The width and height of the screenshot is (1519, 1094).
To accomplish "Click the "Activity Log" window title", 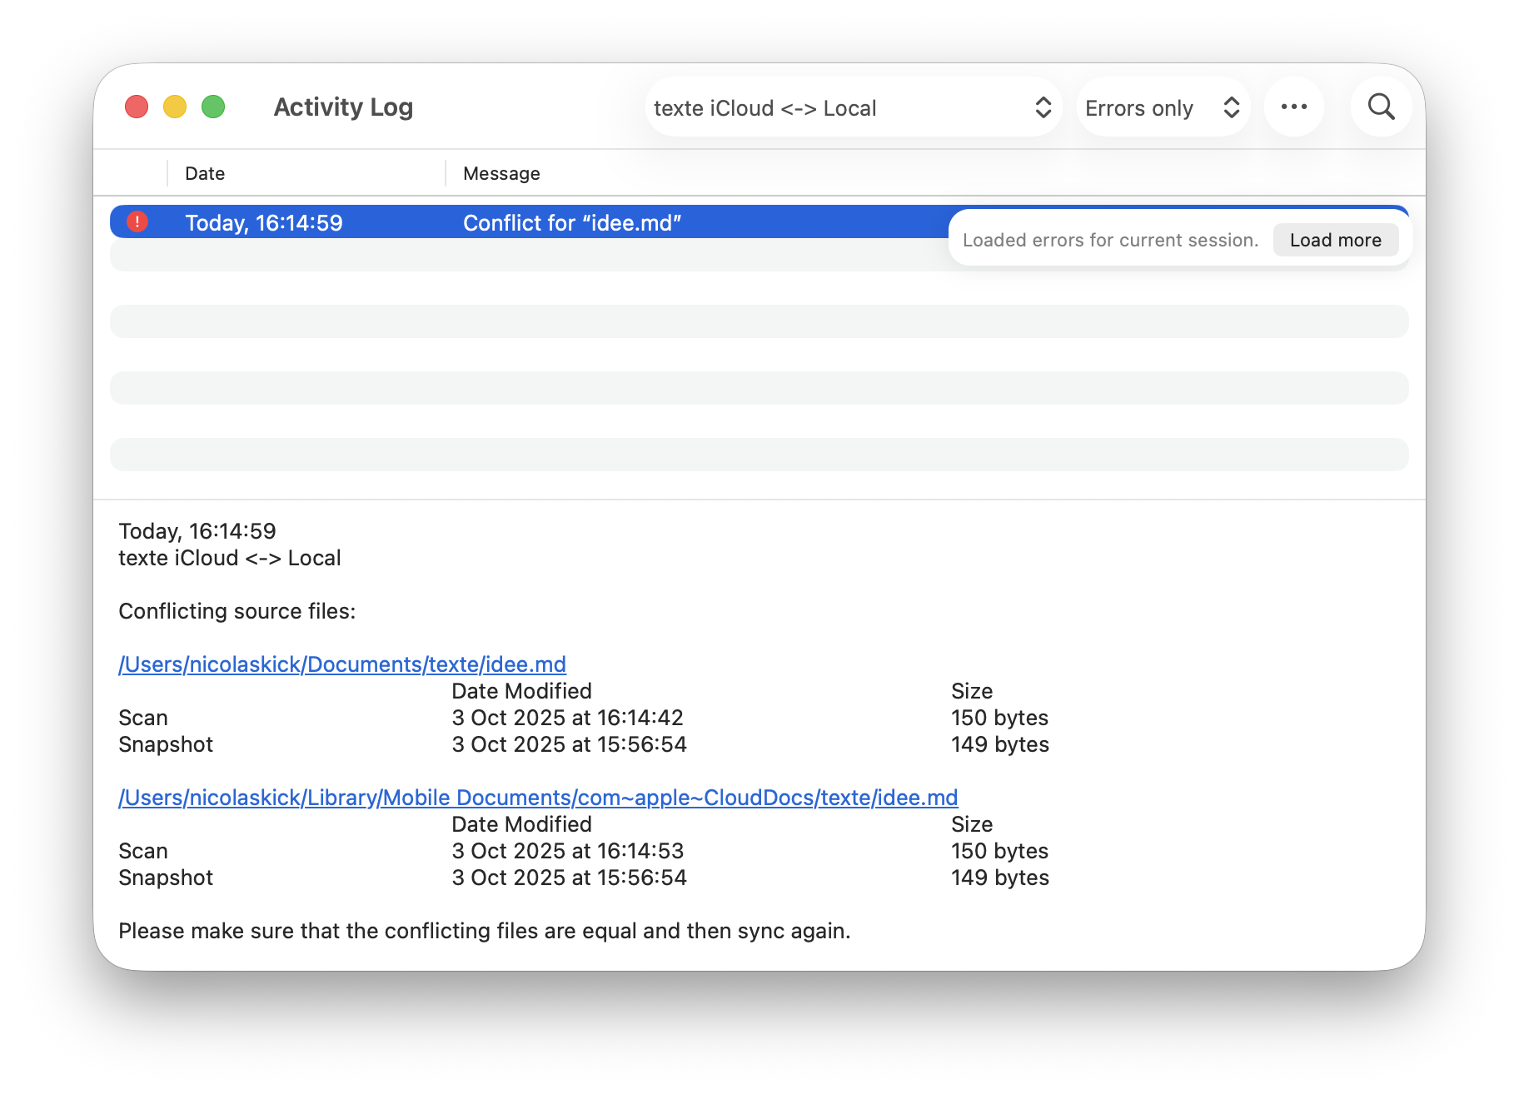I will pos(343,107).
